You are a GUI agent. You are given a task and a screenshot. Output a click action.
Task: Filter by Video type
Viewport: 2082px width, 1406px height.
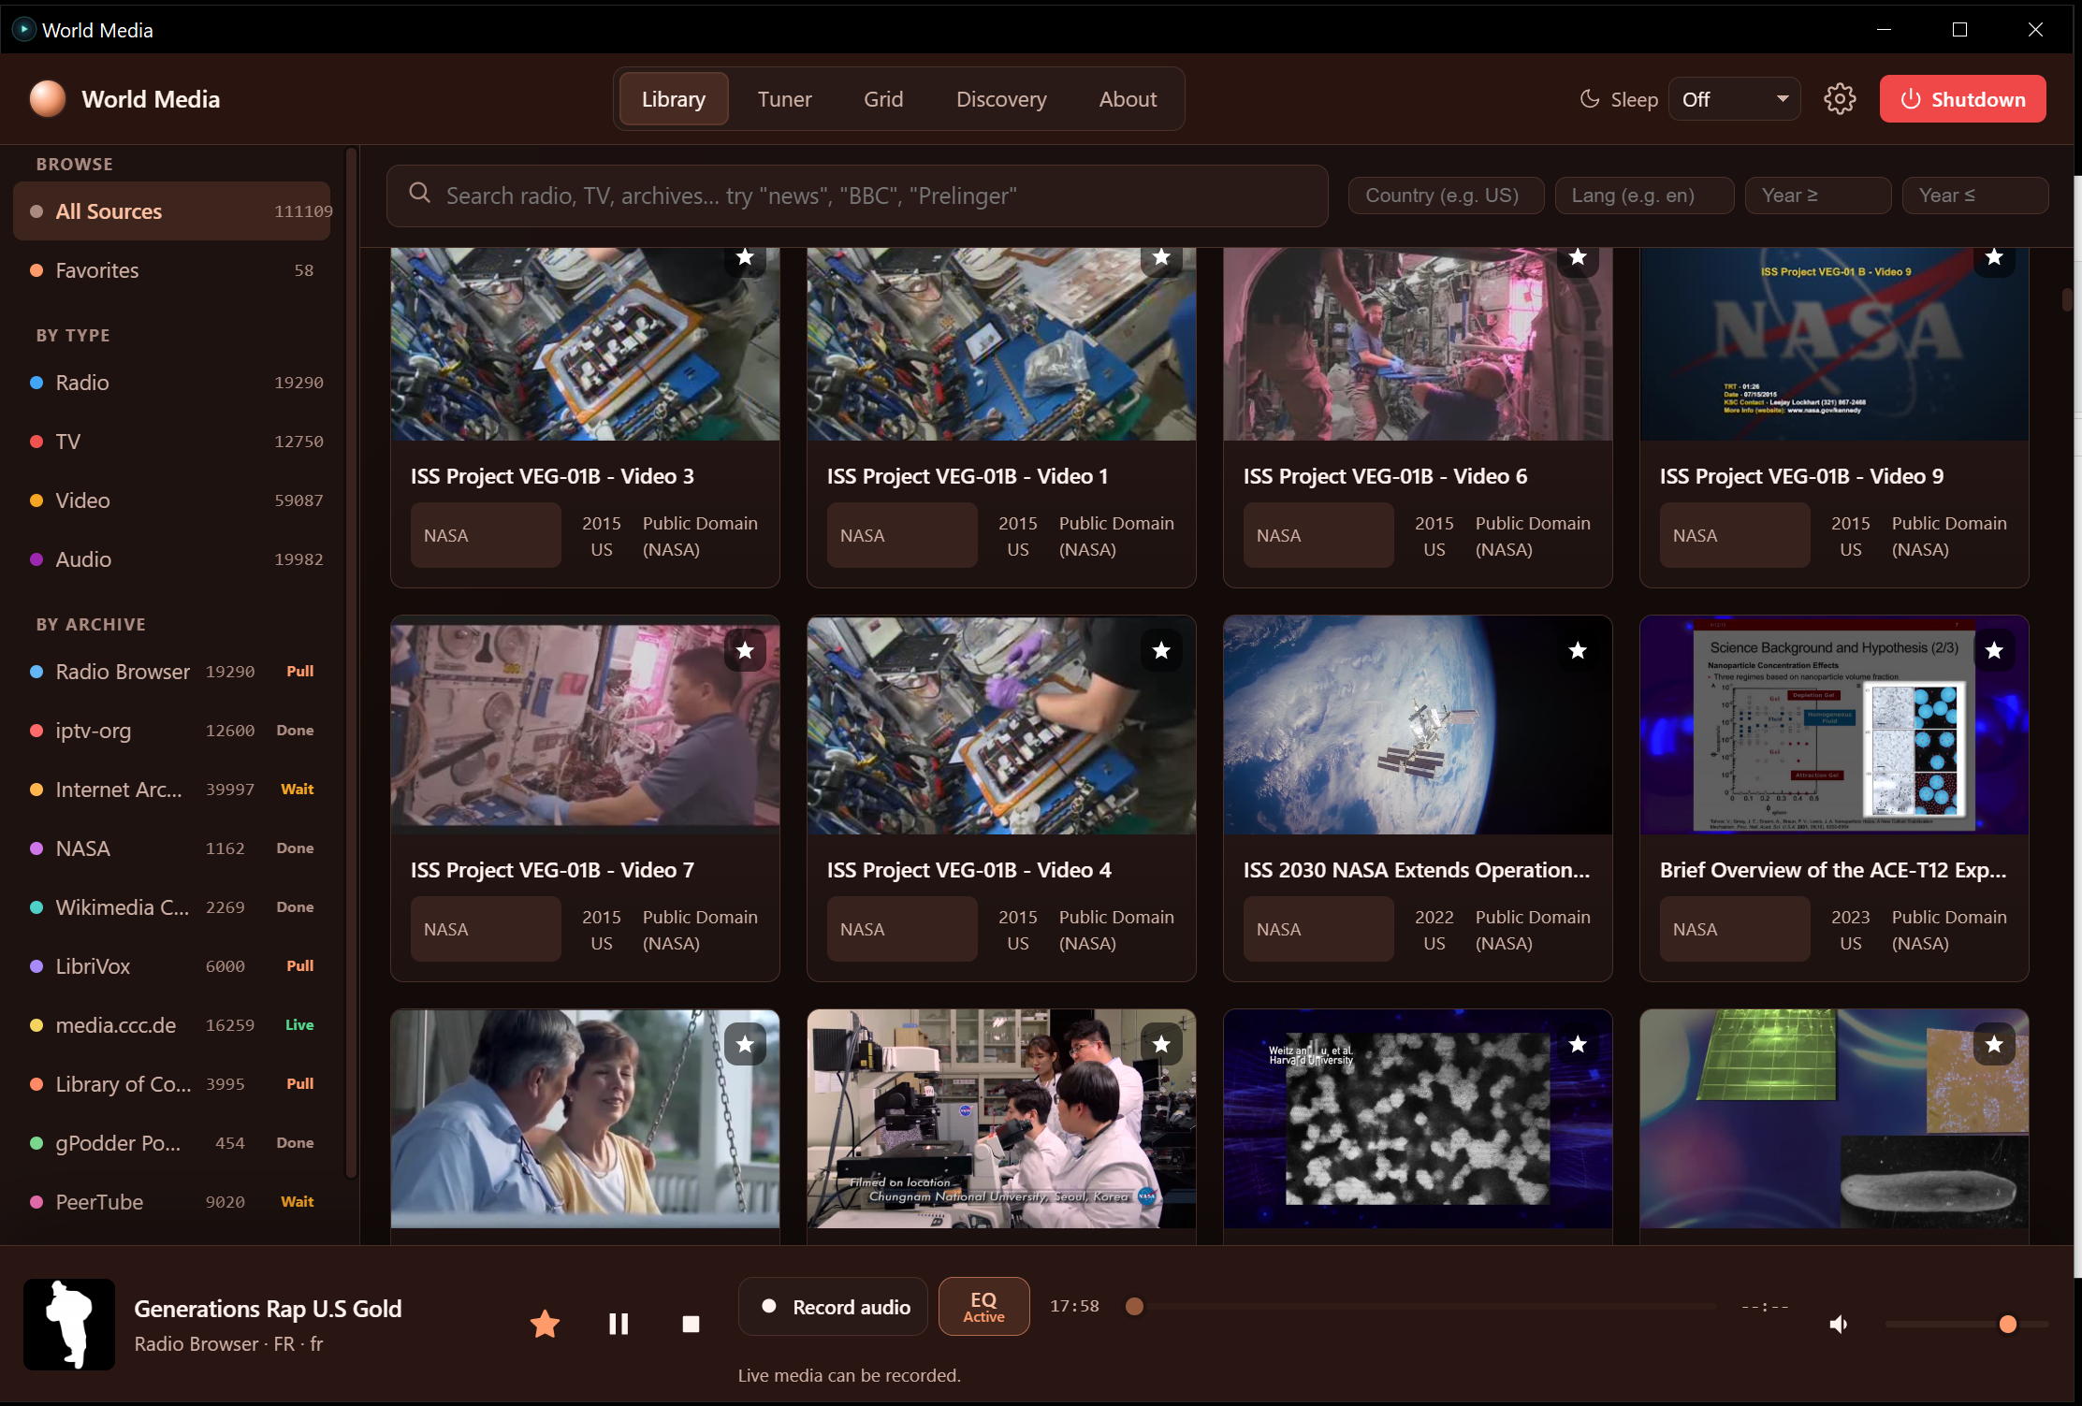[x=172, y=500]
